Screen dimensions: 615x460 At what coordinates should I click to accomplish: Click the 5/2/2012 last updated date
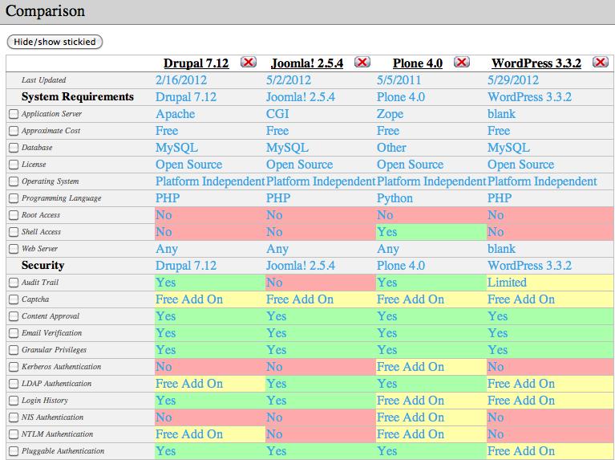tap(289, 80)
